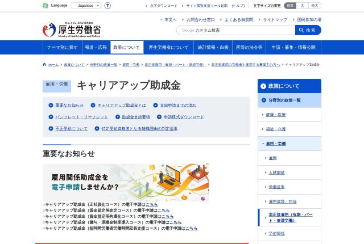Click sidebar 政策について header
Screen dimensions: 364x244
(x=289, y=86)
